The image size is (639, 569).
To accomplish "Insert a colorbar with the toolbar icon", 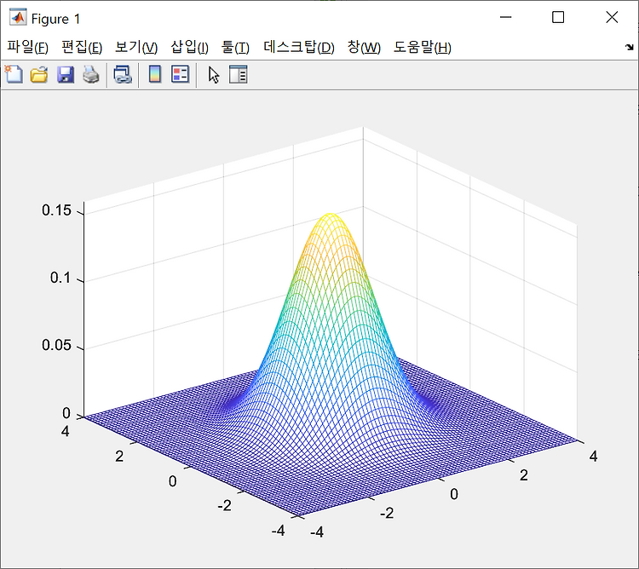I will coord(155,75).
